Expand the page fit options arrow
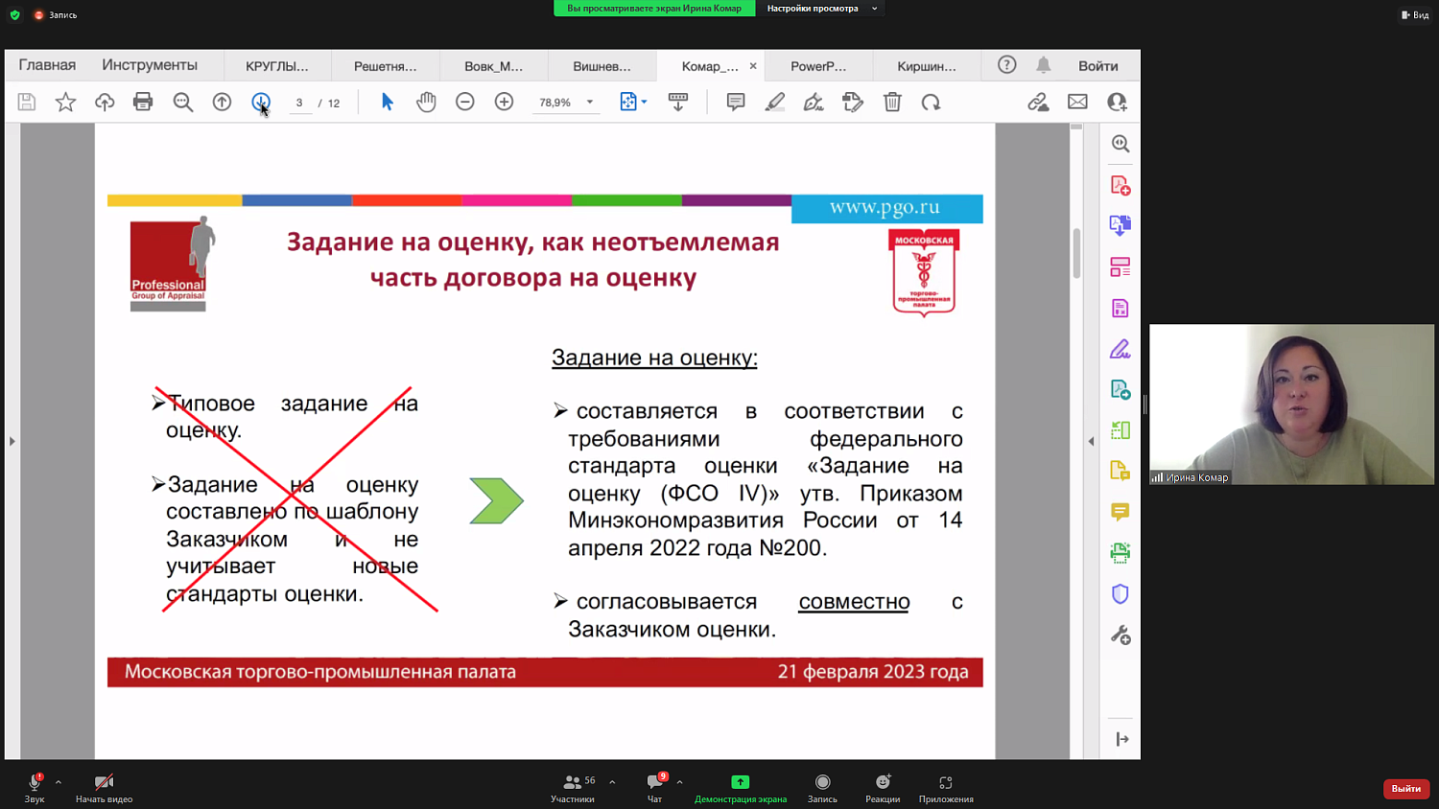The height and width of the screenshot is (809, 1439). (645, 102)
